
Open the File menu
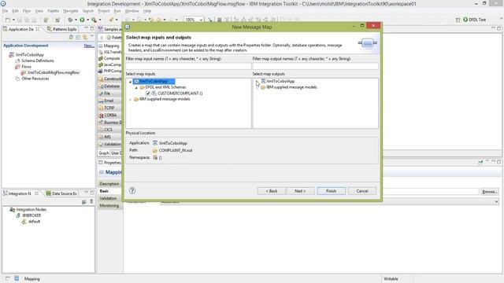coord(6,11)
